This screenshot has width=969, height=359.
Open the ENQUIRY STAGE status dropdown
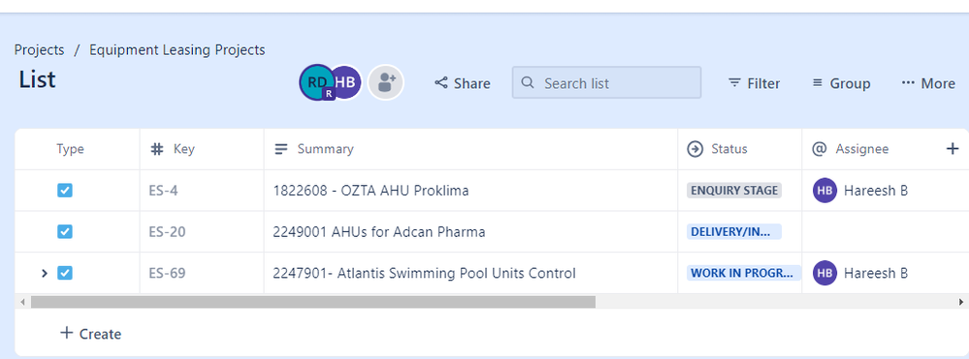[734, 190]
